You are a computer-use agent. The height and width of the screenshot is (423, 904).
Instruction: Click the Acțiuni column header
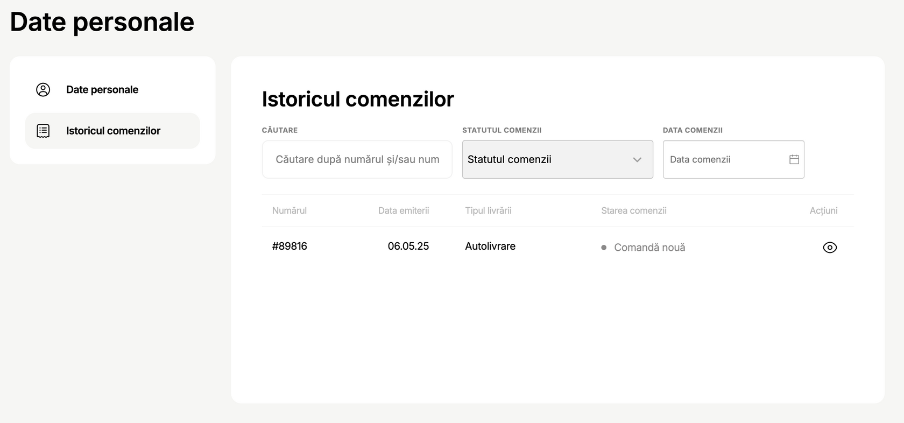[x=823, y=210]
